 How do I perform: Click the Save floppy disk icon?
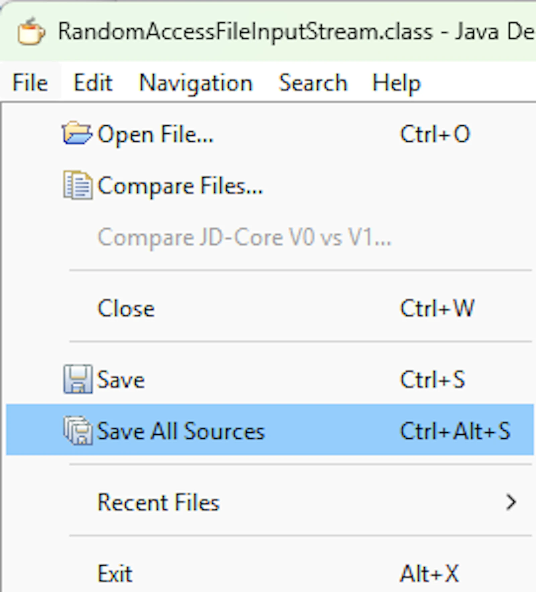pos(78,379)
